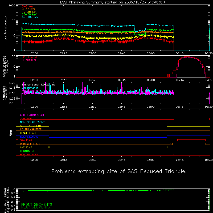213x213 pixels.
Task: Click the vertical Flags axis label
Action: tap(11, 133)
